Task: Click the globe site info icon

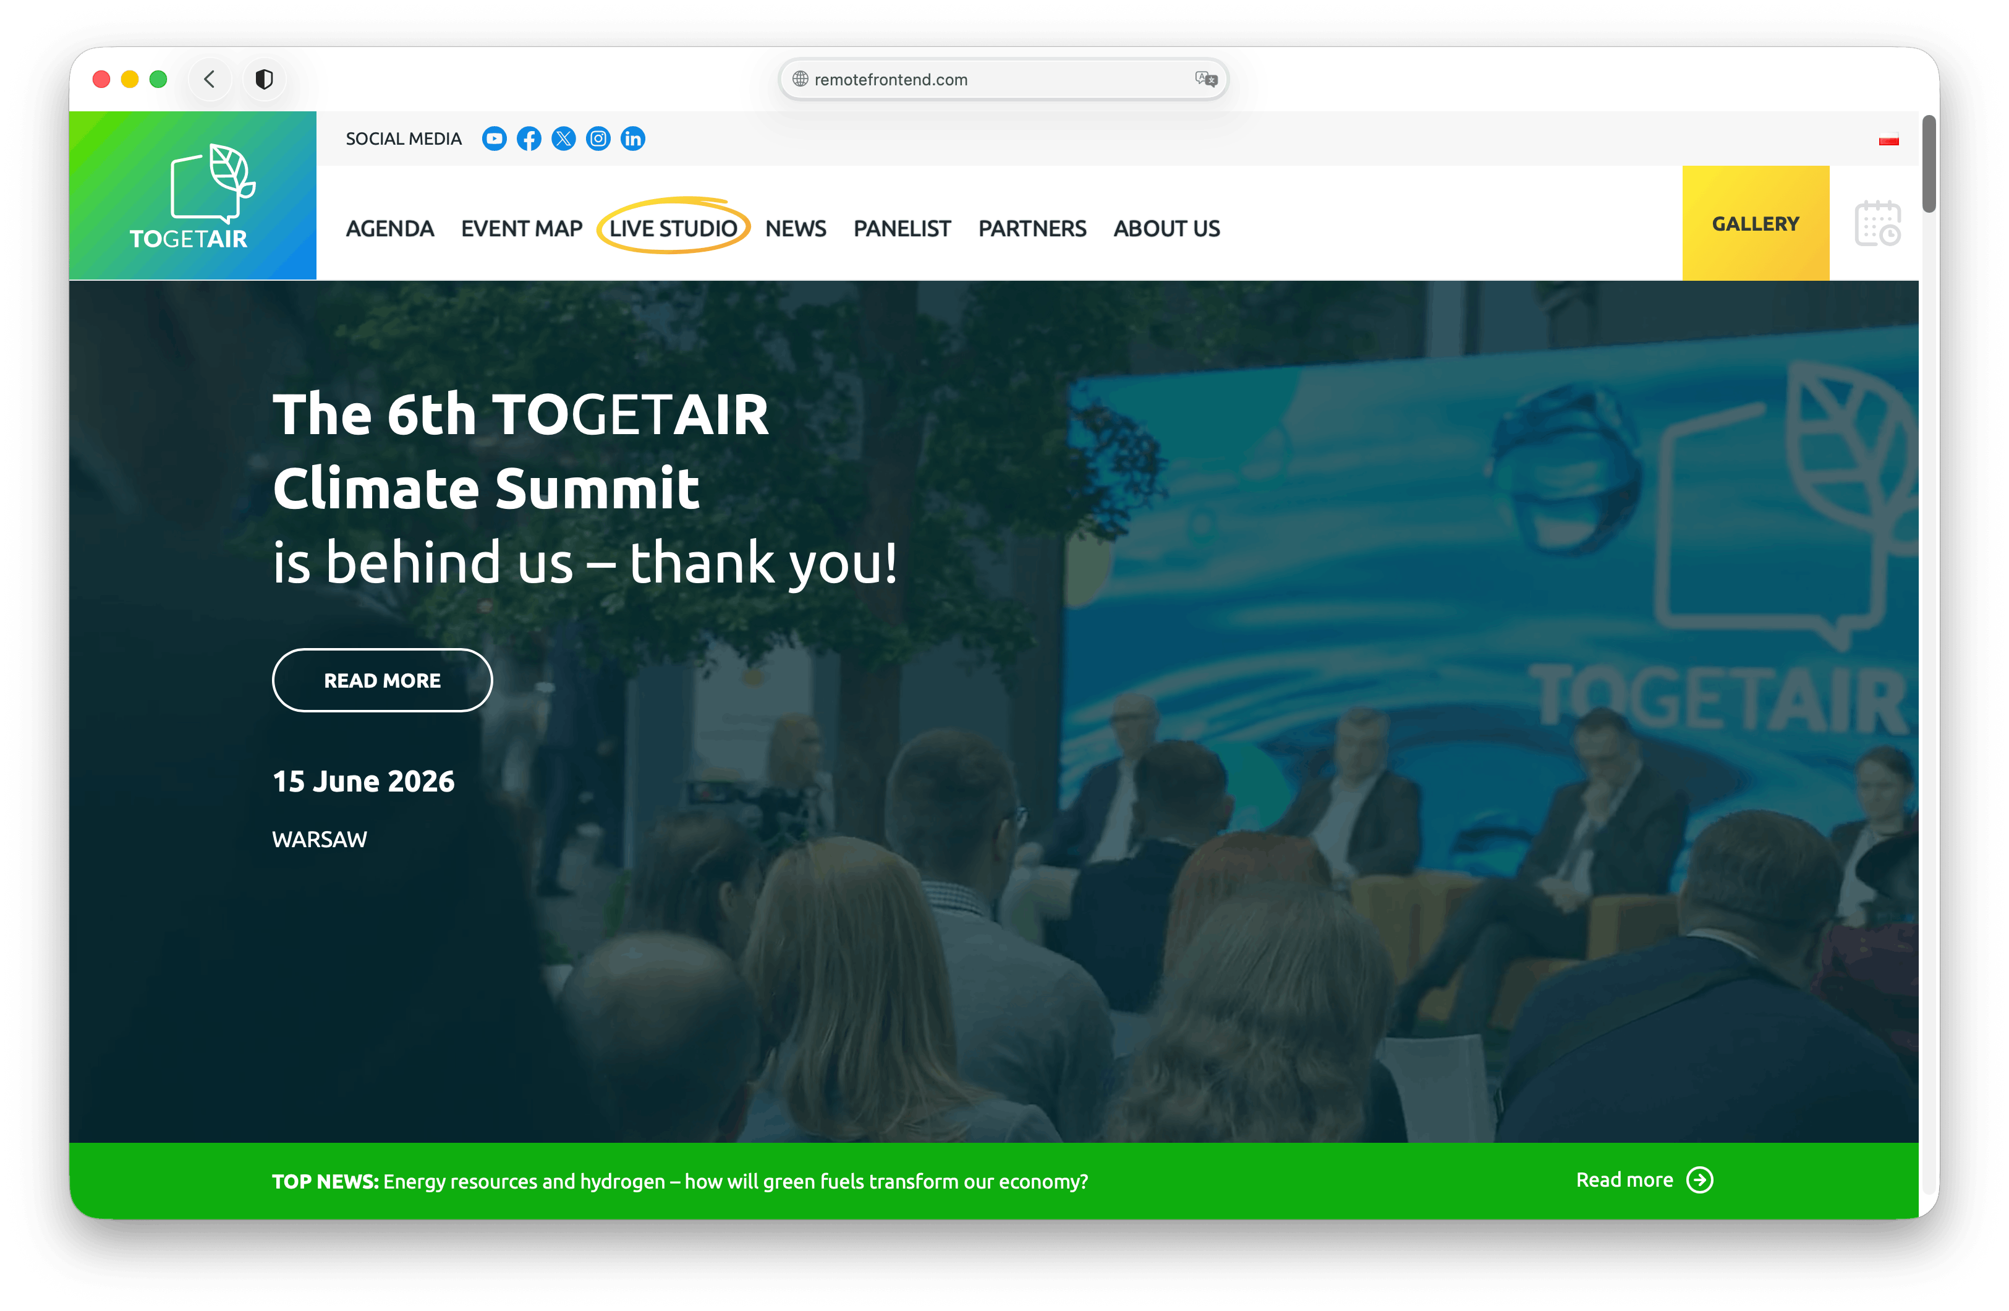Action: pyautogui.click(x=799, y=79)
